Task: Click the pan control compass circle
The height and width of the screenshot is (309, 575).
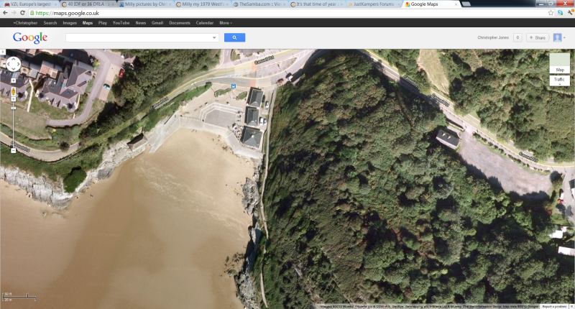Action: 14,65
